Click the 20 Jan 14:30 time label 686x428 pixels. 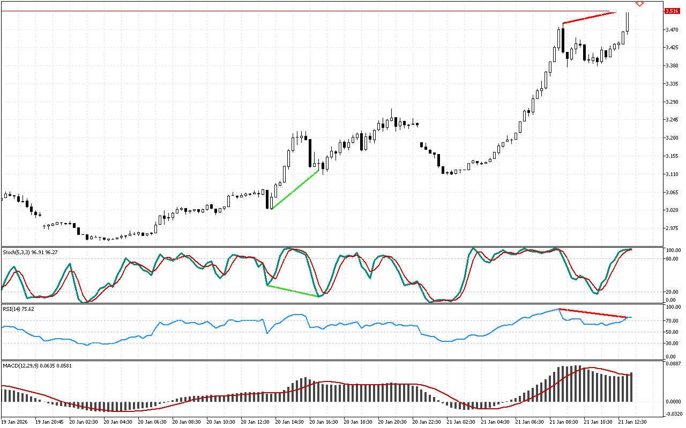[288, 422]
